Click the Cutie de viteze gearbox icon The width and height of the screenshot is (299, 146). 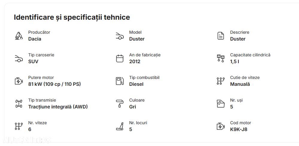tap(220, 81)
